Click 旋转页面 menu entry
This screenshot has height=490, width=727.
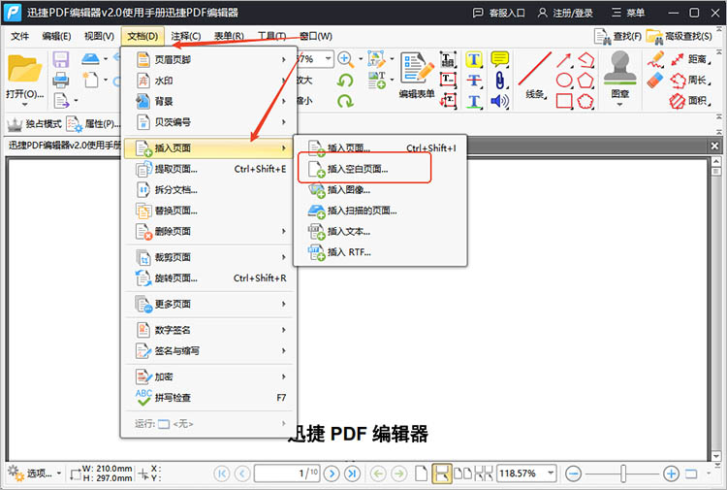210,278
